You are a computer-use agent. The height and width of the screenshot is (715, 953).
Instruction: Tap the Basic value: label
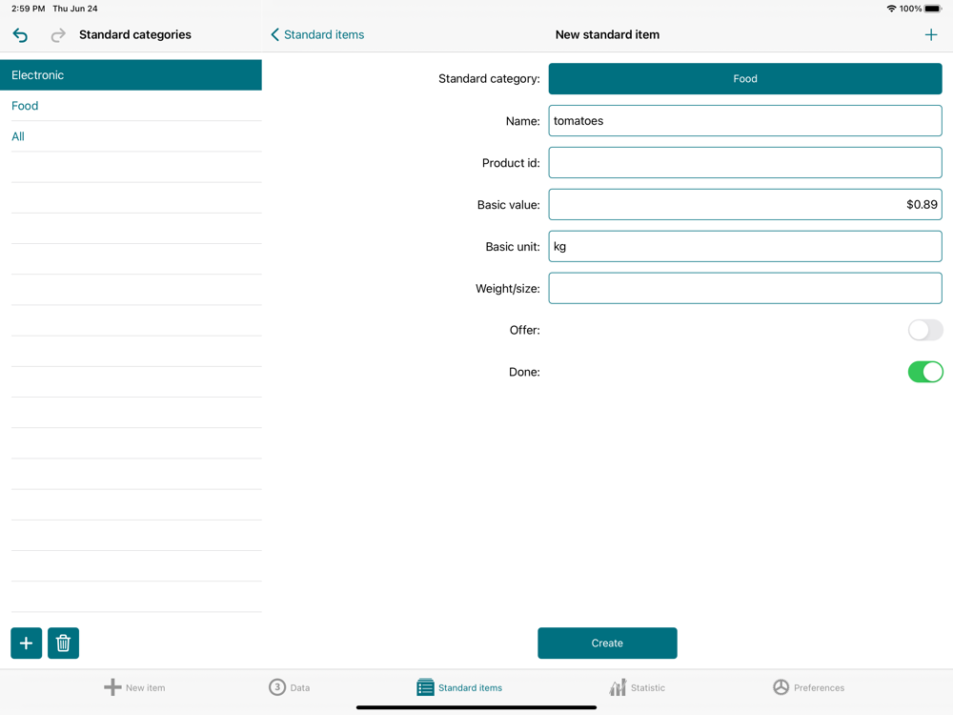(x=508, y=205)
